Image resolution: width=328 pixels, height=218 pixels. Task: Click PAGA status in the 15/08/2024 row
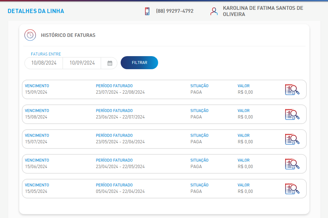(196, 117)
